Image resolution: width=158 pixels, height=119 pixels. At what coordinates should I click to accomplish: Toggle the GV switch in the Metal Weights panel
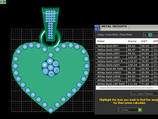[147, 35]
